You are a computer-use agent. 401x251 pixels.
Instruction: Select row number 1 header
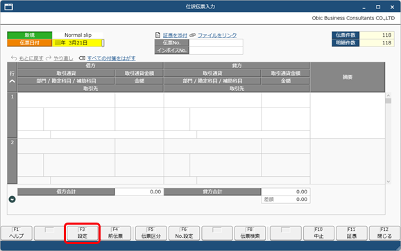12,115
